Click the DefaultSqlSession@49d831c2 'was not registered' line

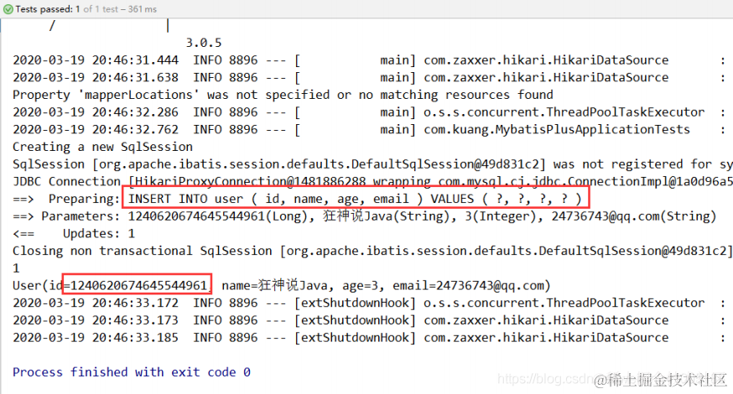(x=372, y=164)
